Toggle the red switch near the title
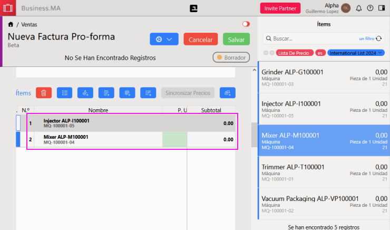Viewport: 390px width, 230px height. pyautogui.click(x=246, y=24)
